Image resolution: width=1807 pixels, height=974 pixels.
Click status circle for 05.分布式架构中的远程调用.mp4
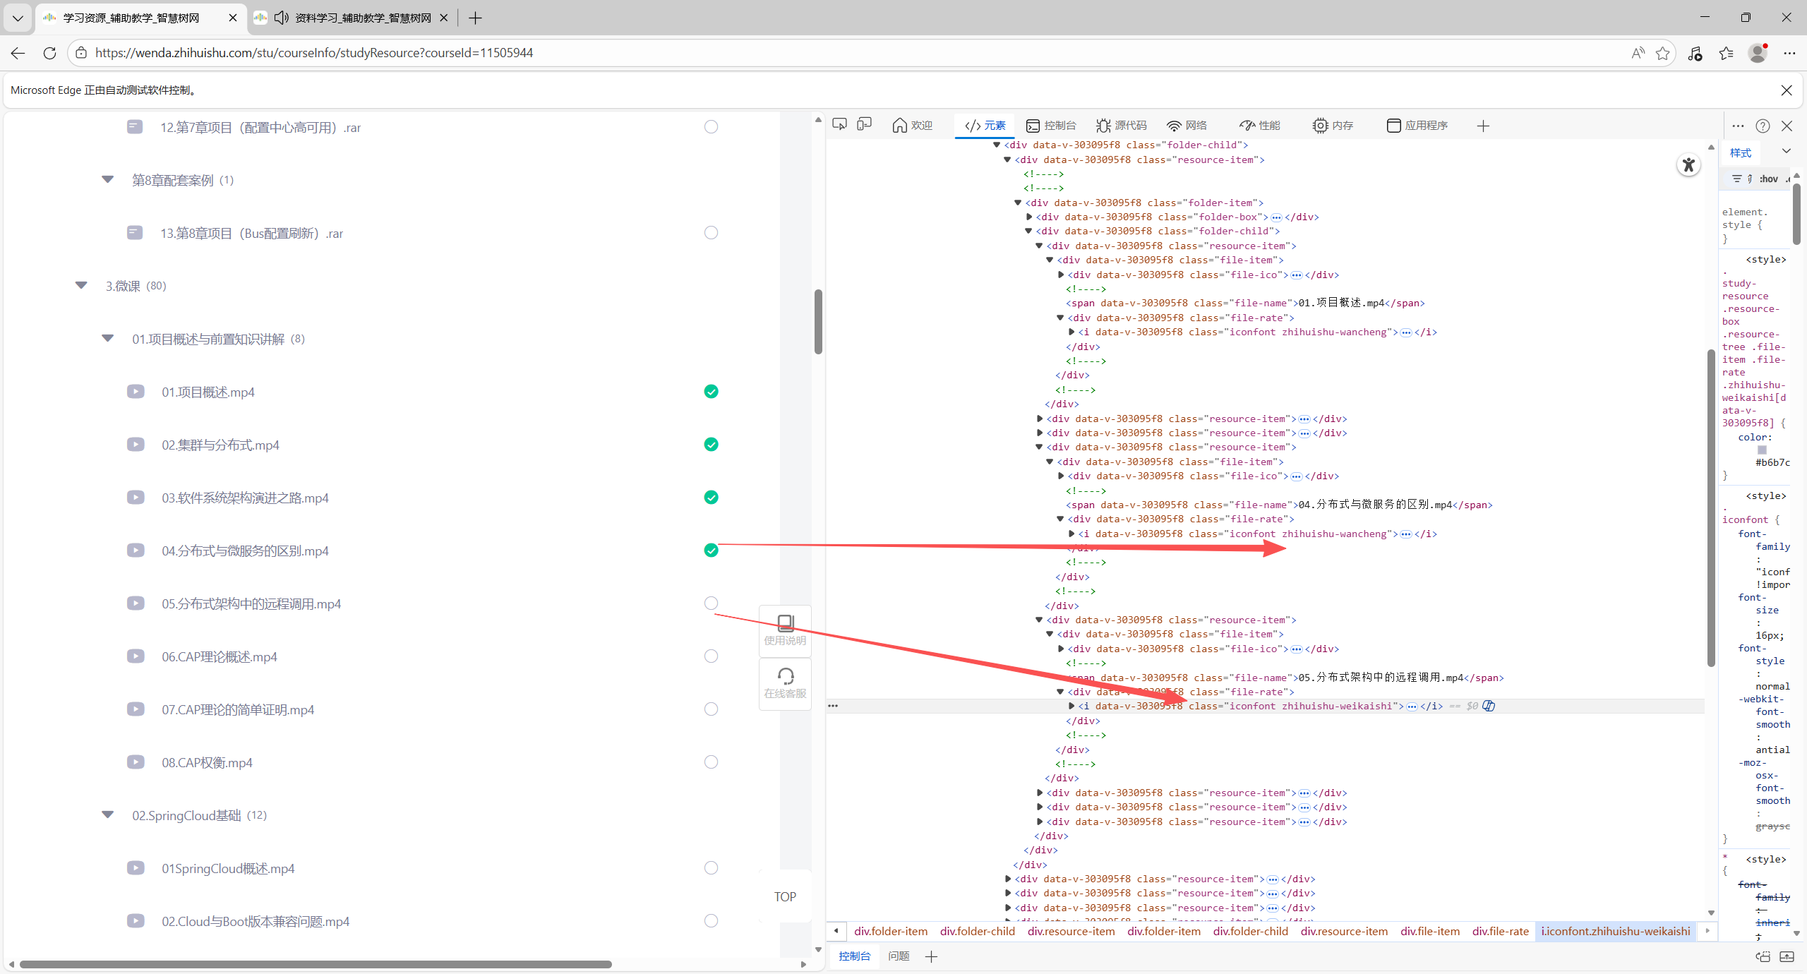coord(711,603)
